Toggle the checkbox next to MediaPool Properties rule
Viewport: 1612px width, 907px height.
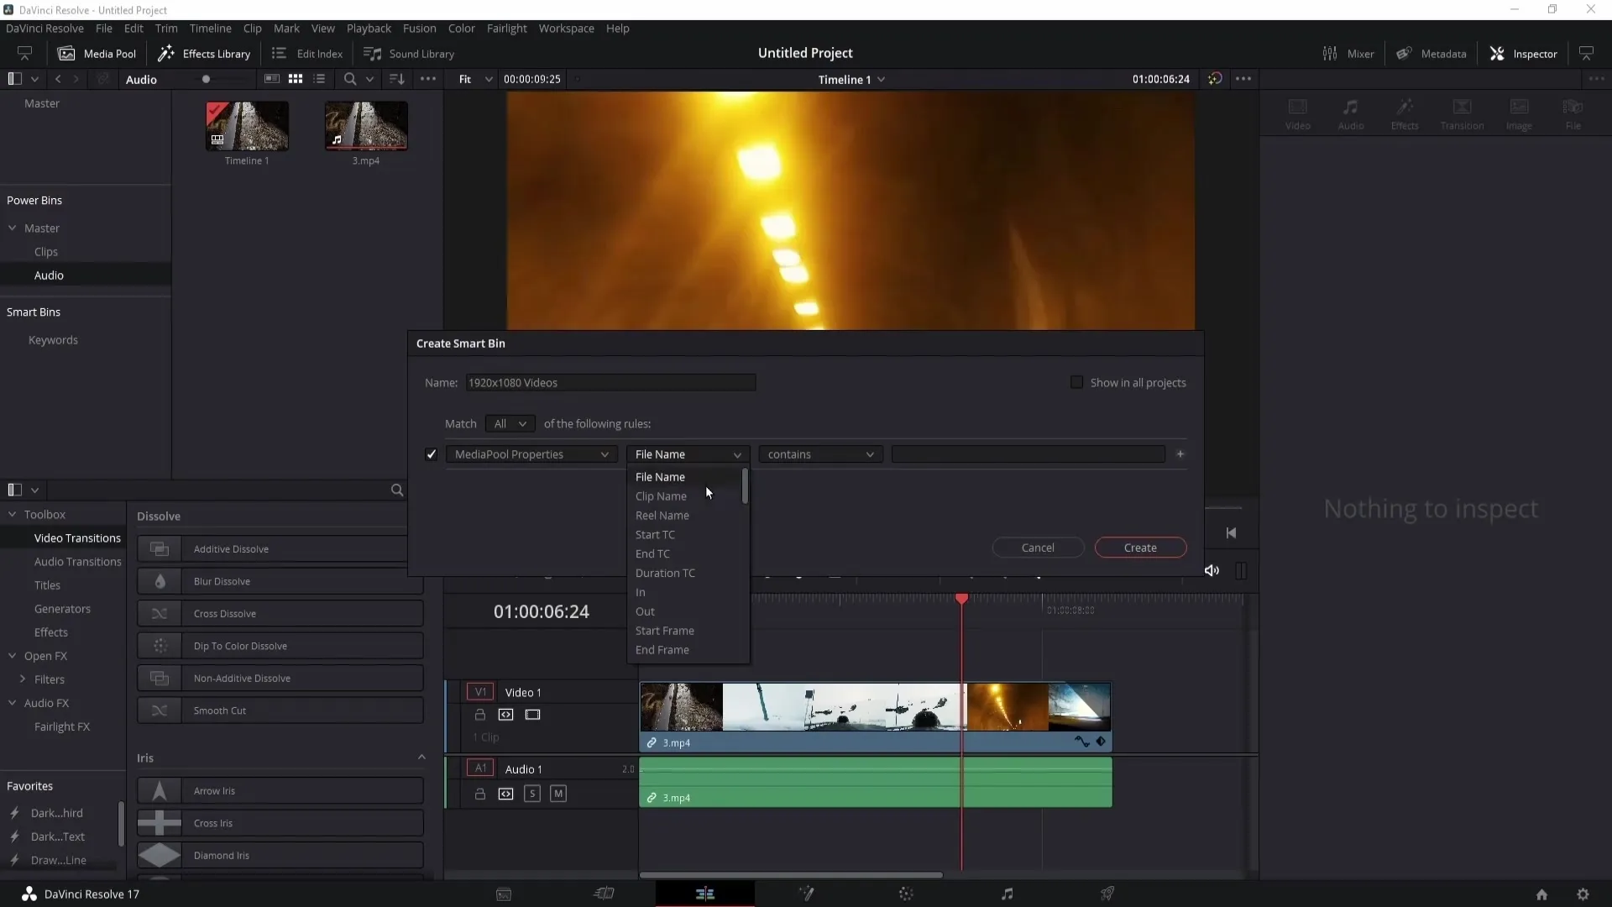[x=432, y=454]
